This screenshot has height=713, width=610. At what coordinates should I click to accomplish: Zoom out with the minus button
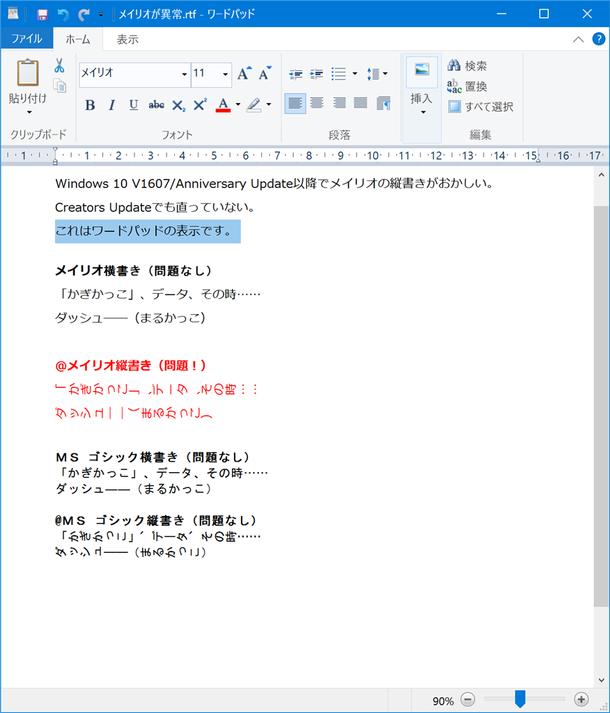tap(468, 699)
